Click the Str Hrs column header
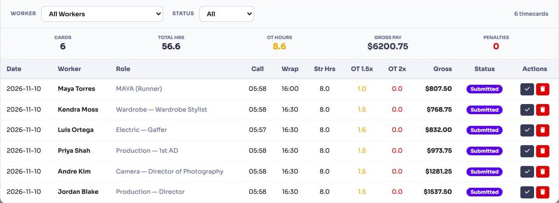This screenshot has height=203, width=559. [324, 69]
